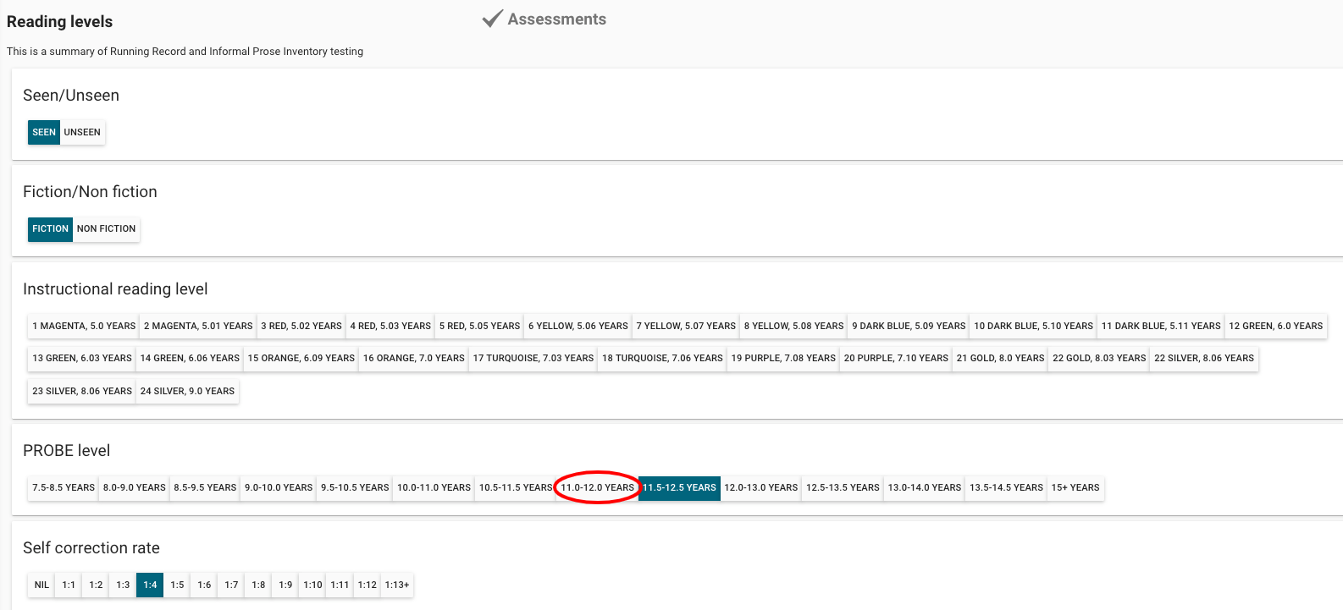
Task: Switch to UNSEEN text type
Action: pos(82,132)
